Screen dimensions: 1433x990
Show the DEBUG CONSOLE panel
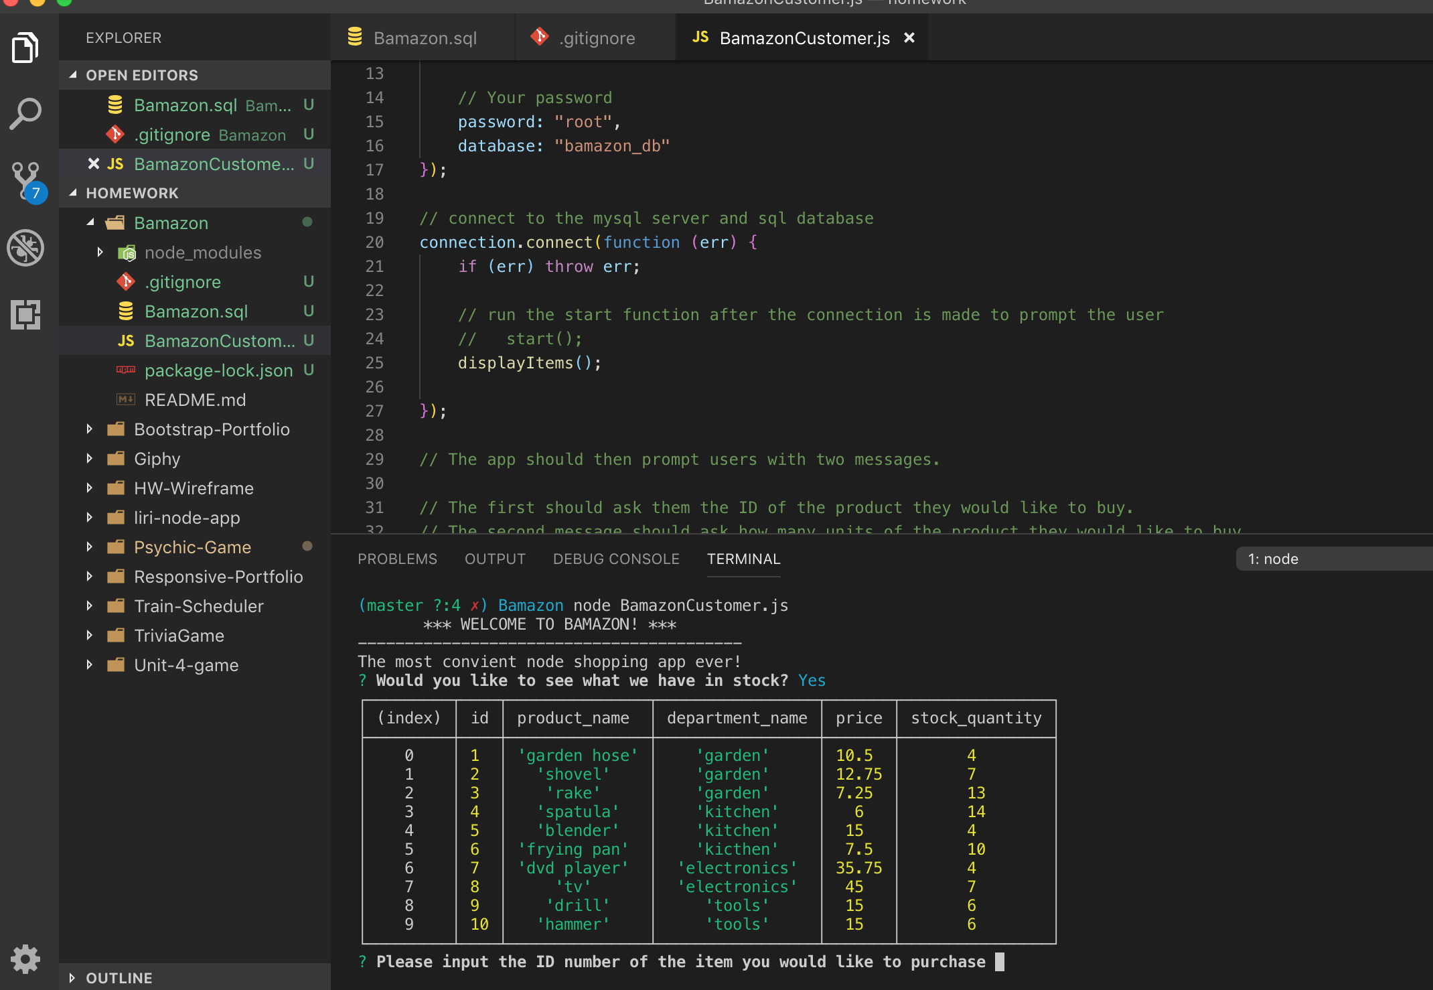pos(615,559)
